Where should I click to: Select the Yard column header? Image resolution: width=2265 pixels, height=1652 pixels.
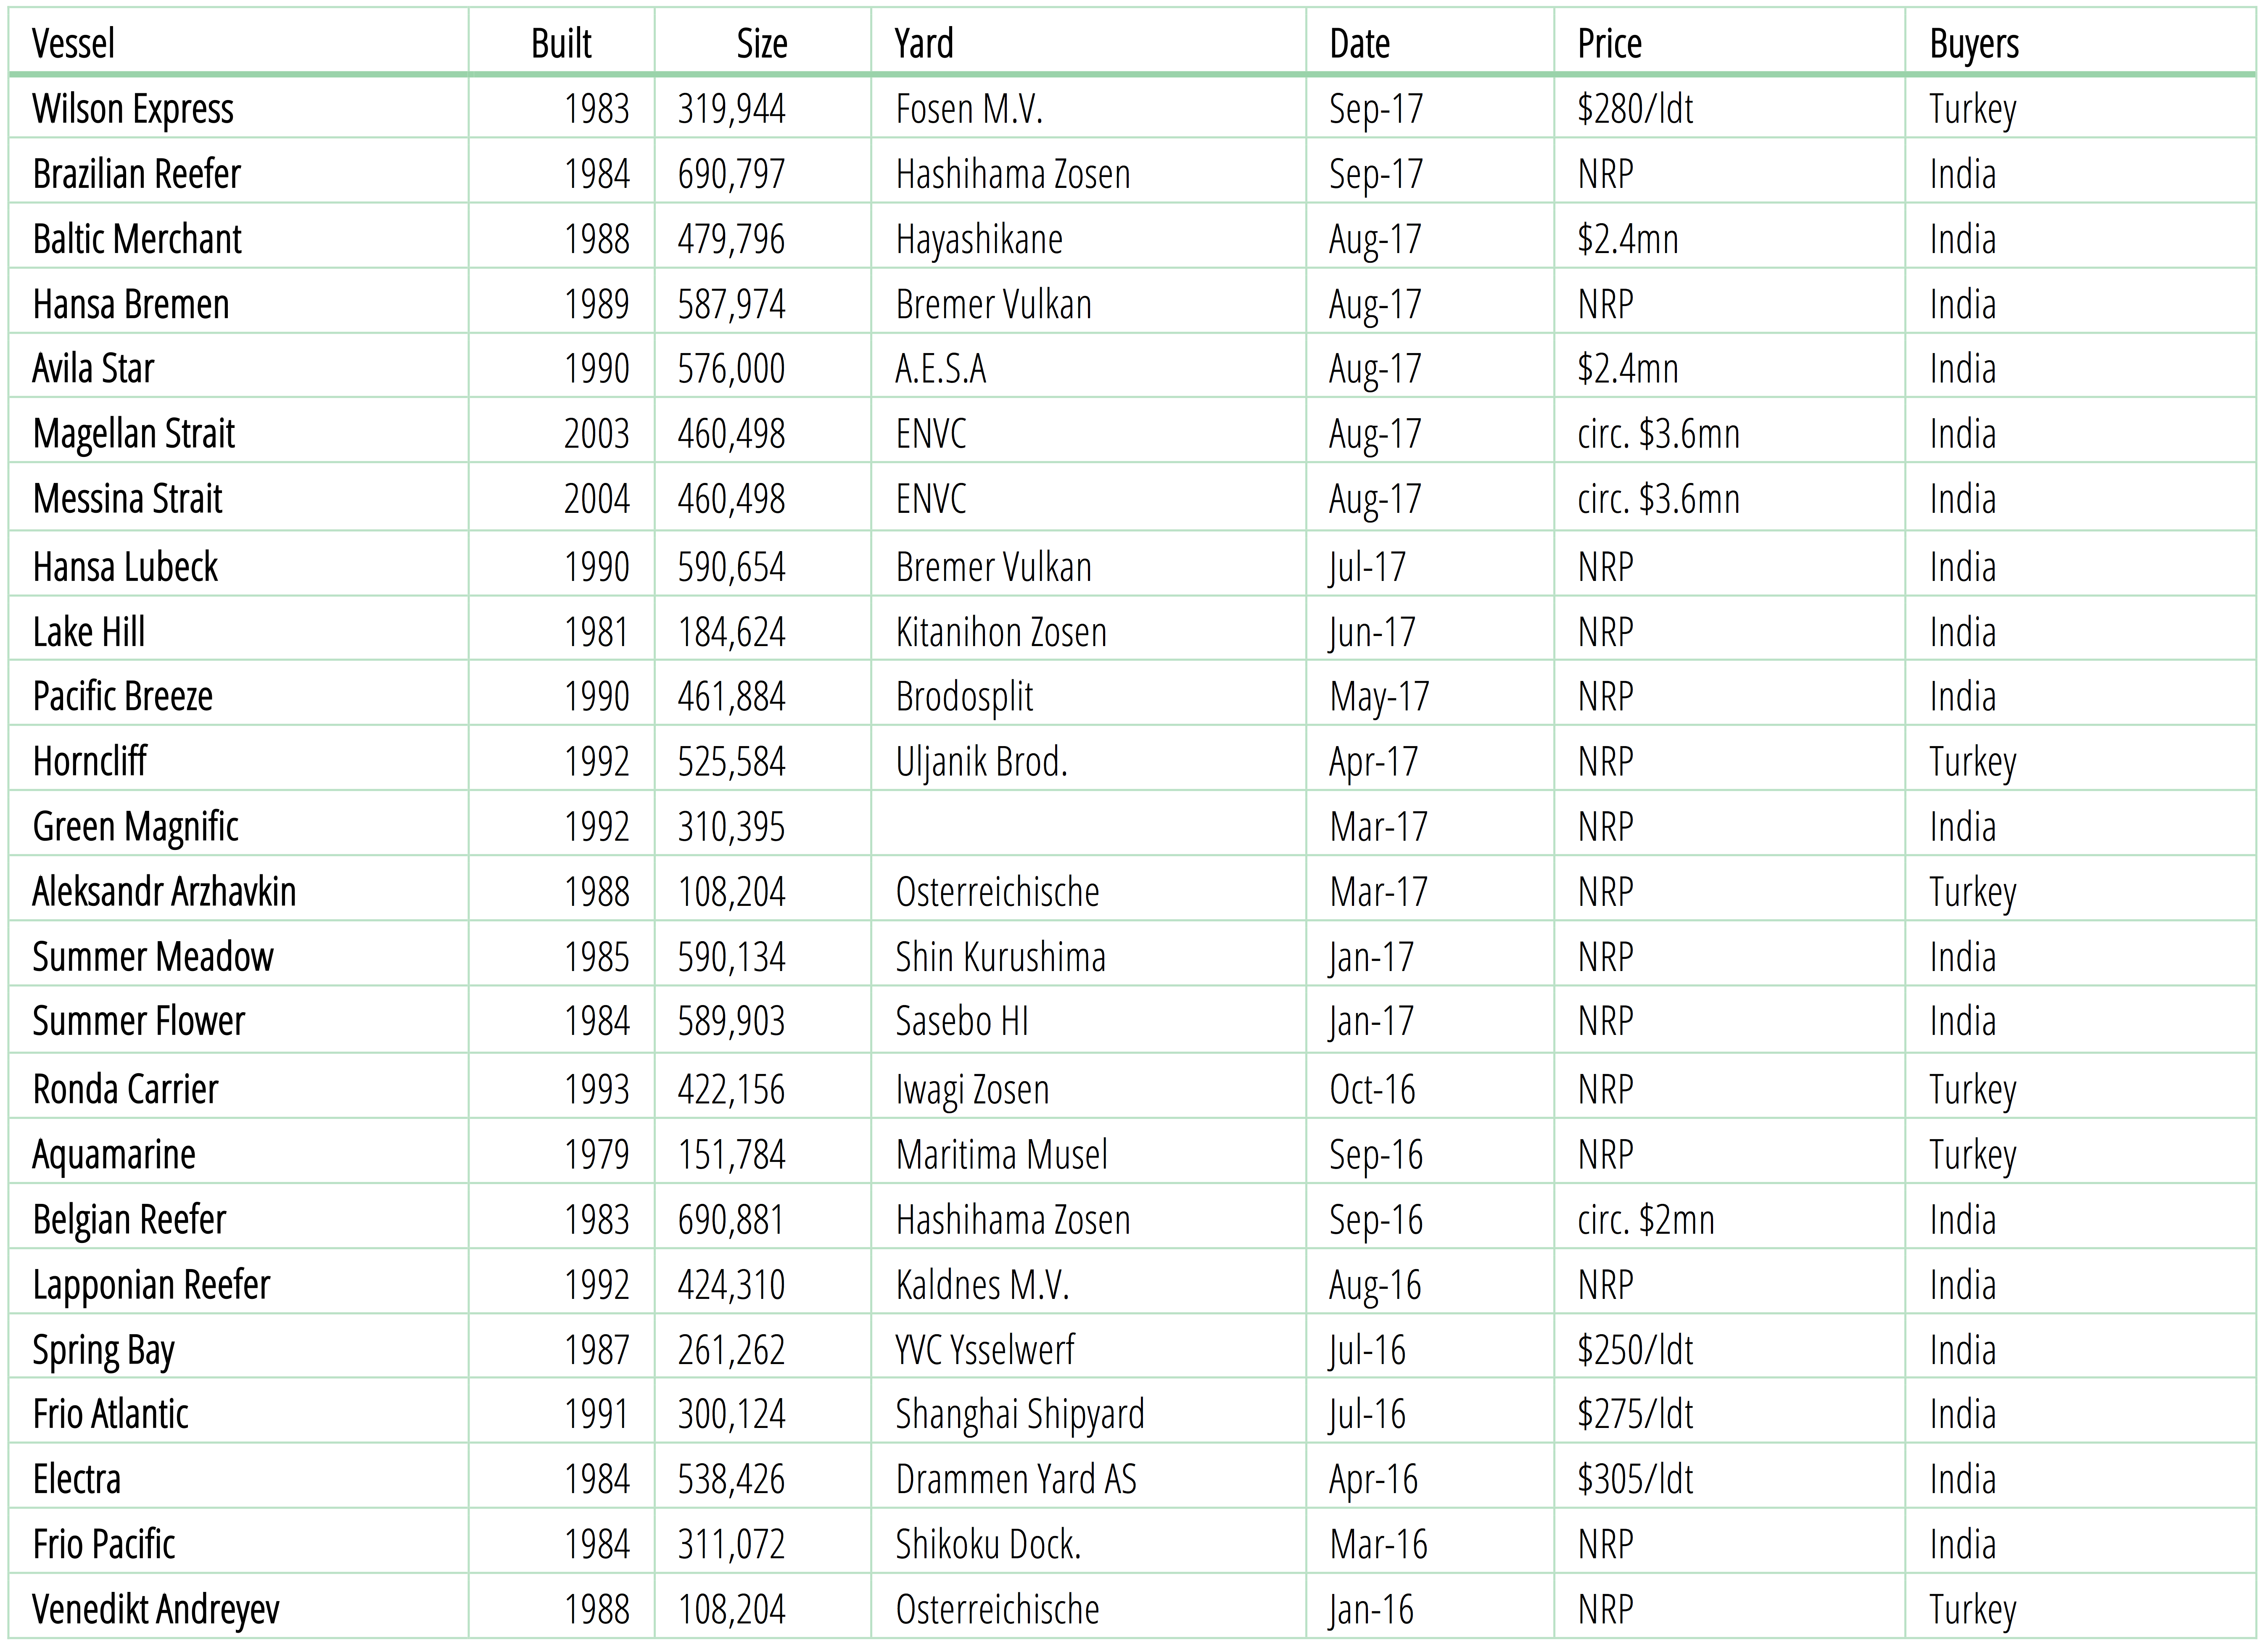click(924, 44)
